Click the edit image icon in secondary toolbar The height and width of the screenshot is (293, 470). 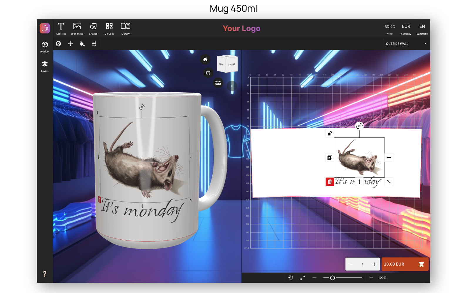pos(59,44)
